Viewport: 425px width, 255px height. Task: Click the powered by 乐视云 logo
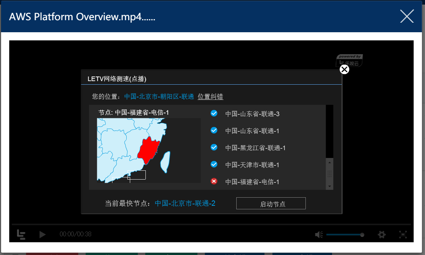click(x=349, y=60)
